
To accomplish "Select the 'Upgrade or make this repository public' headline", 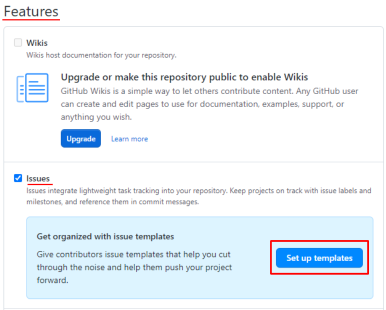I will (184, 77).
